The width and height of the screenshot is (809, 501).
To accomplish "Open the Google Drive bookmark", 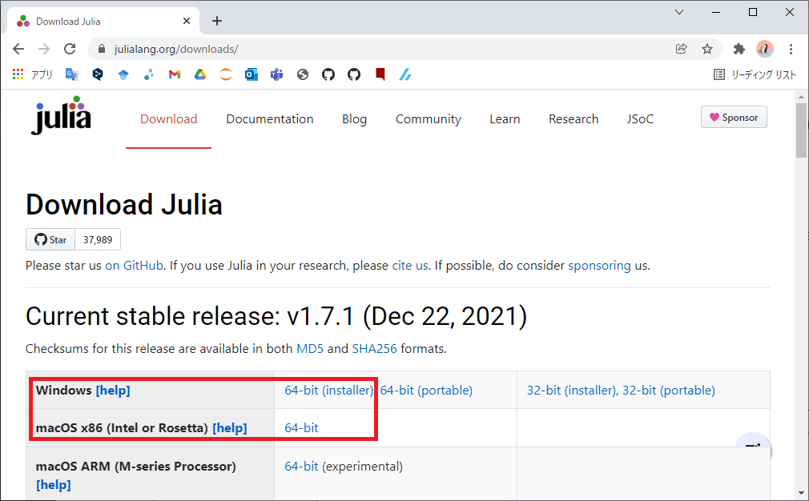I will point(200,74).
